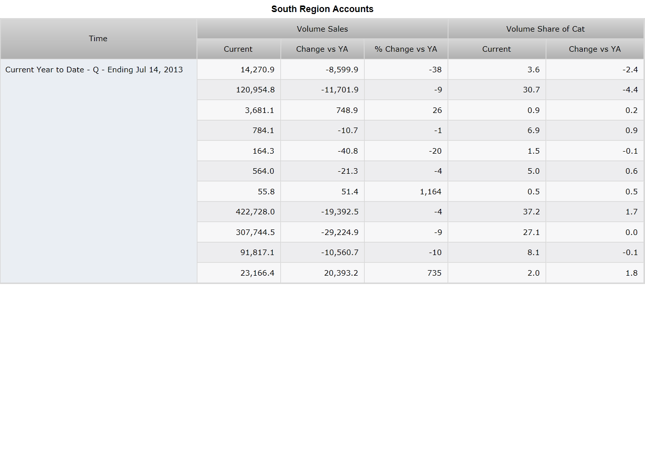
Task: Click the -4 cell in the 422,728.0 row
Action: click(x=406, y=212)
